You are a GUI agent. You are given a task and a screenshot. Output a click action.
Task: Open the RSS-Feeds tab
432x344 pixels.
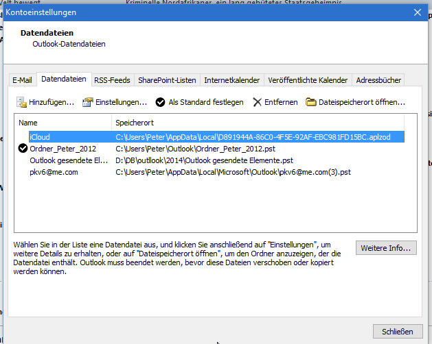112,80
